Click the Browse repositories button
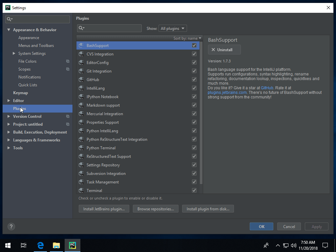This screenshot has width=336, height=252. tap(156, 209)
